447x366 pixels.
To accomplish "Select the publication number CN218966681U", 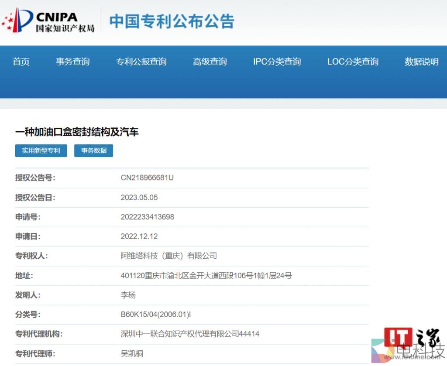I will pos(147,178).
